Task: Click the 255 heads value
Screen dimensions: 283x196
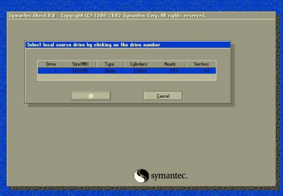Action: (174, 70)
